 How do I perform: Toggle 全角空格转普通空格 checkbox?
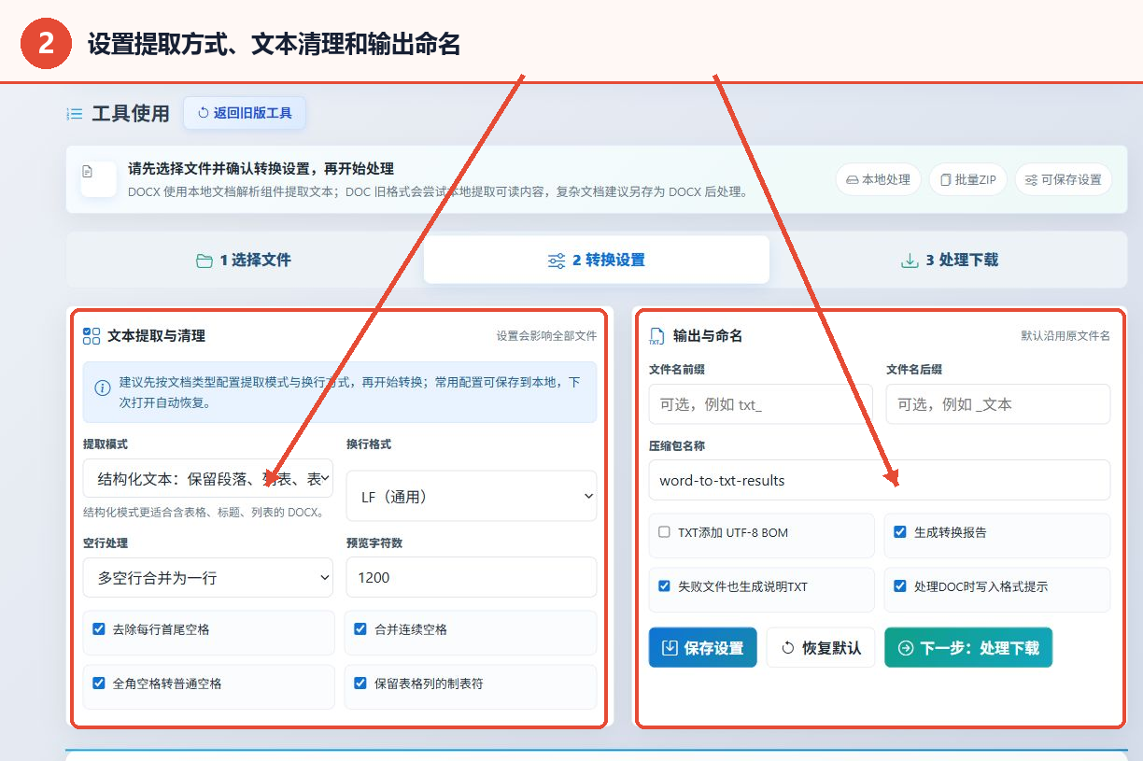pos(99,683)
